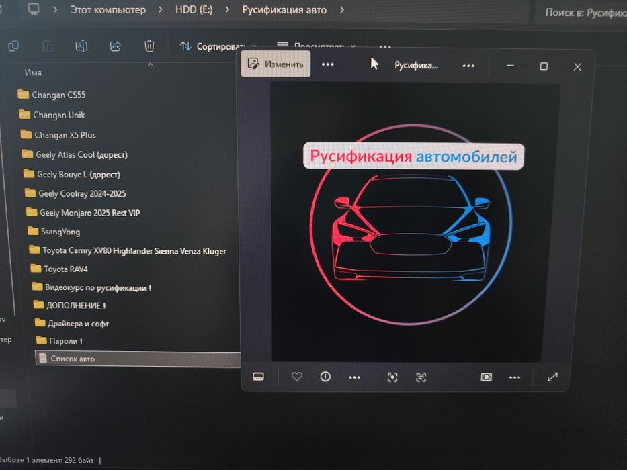Click the Delete trash icon in Explorer
Image resolution: width=627 pixels, height=470 pixels.
(x=149, y=46)
